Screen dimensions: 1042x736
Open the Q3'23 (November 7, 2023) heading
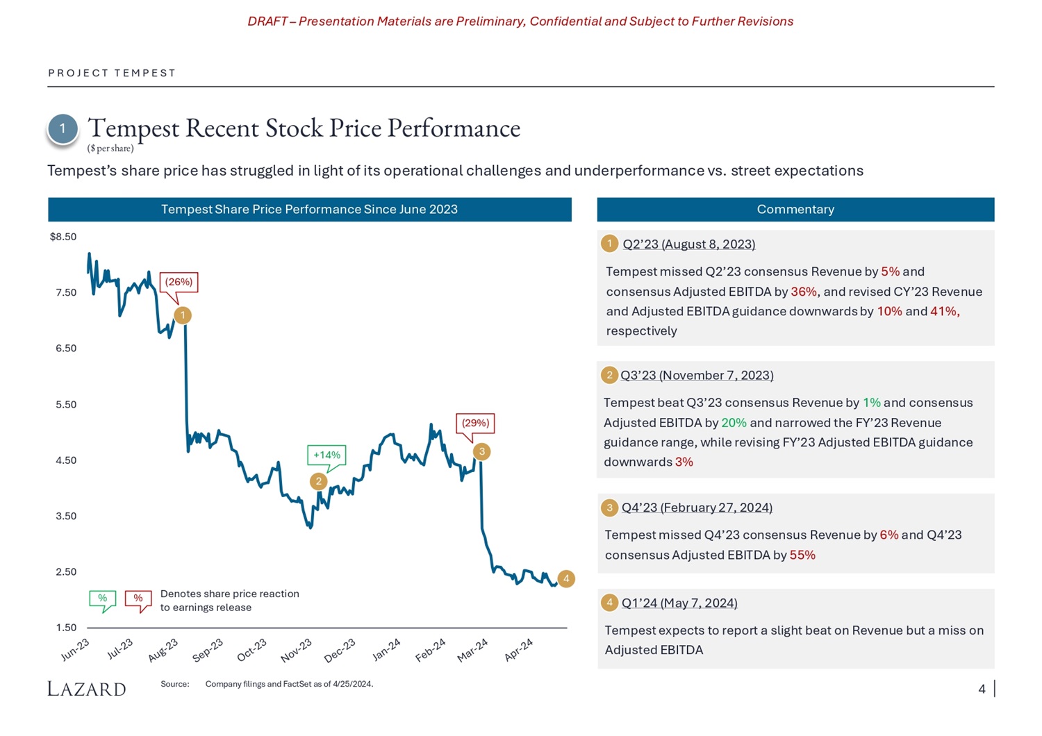click(697, 376)
